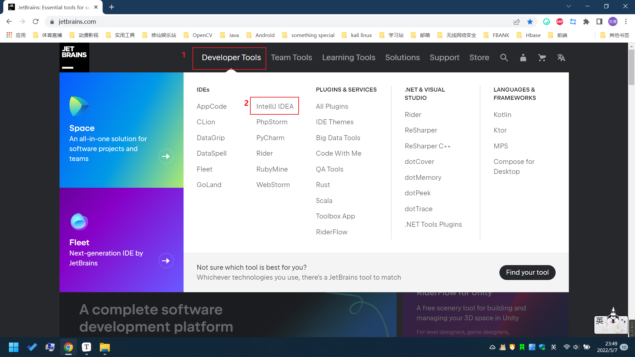
Task: Click Find your tool button
Action: tap(527, 272)
